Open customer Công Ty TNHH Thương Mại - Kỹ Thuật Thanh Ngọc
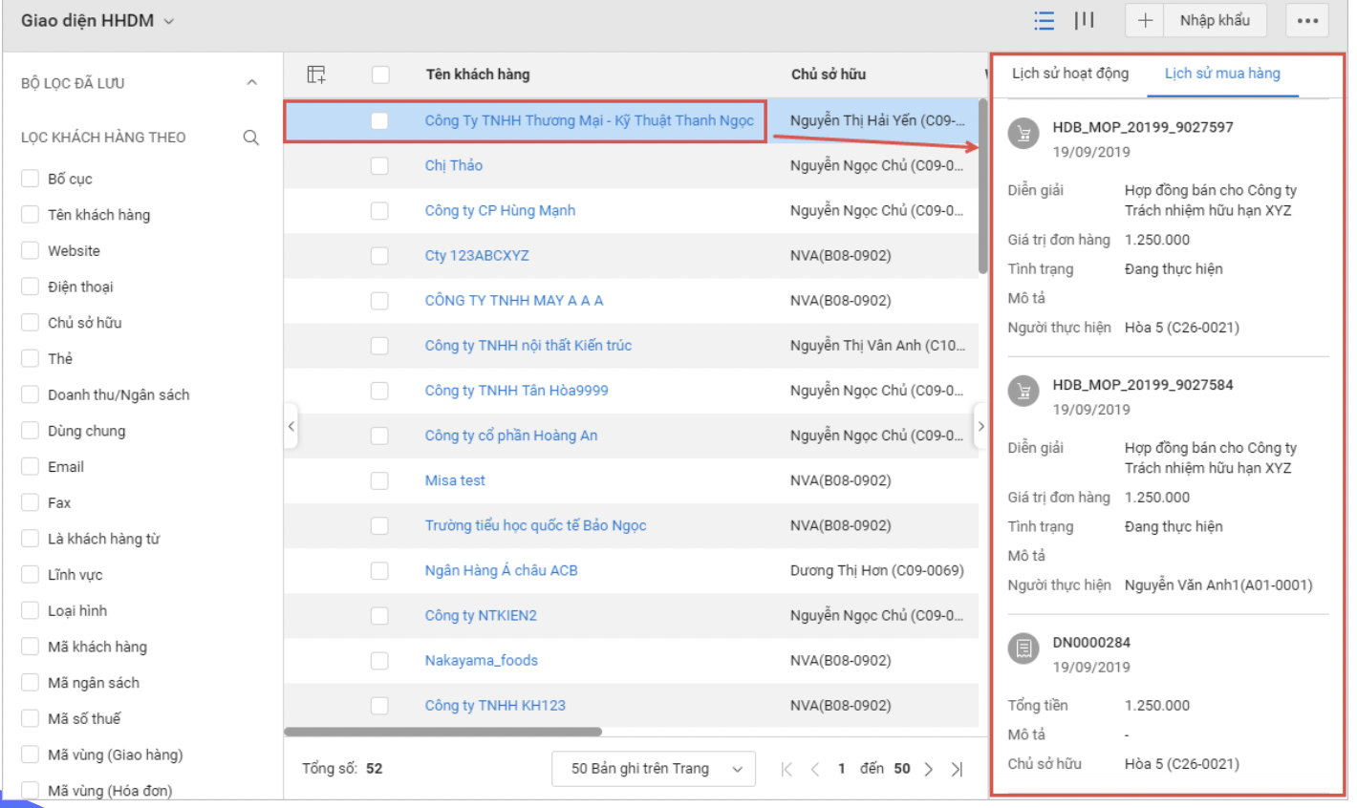1357x808 pixels. (x=589, y=120)
